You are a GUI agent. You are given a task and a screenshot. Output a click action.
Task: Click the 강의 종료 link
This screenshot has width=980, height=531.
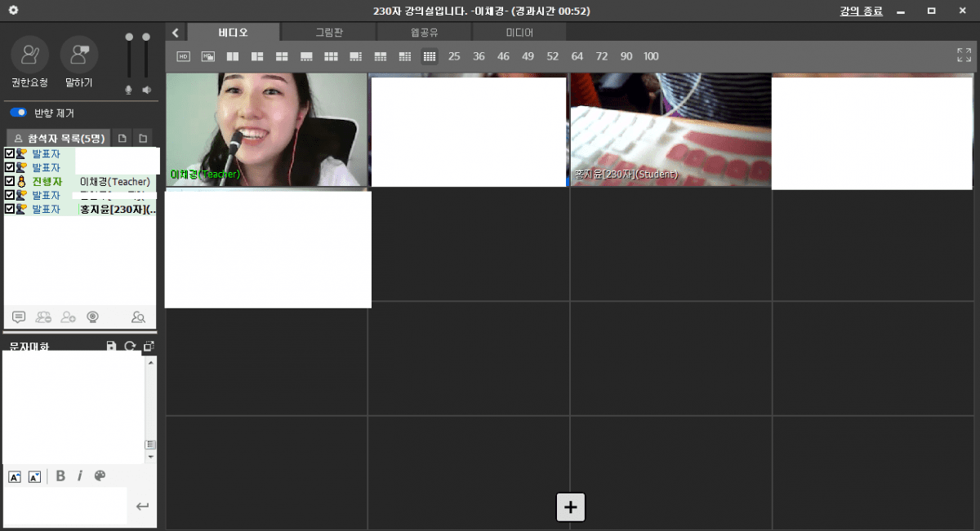coord(861,11)
